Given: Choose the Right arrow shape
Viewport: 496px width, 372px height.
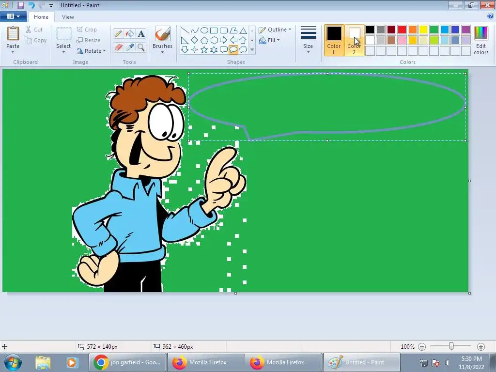Looking at the screenshot, I should pos(224,40).
